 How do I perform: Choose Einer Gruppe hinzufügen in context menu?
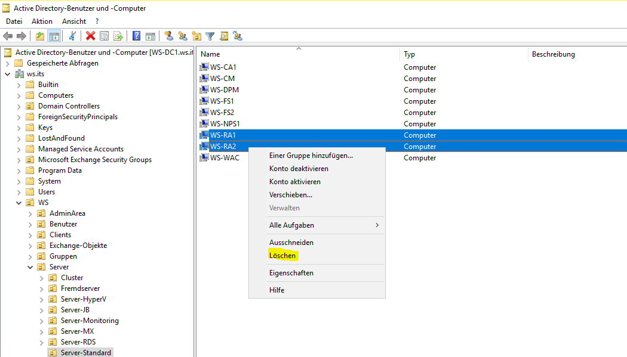pyautogui.click(x=311, y=156)
